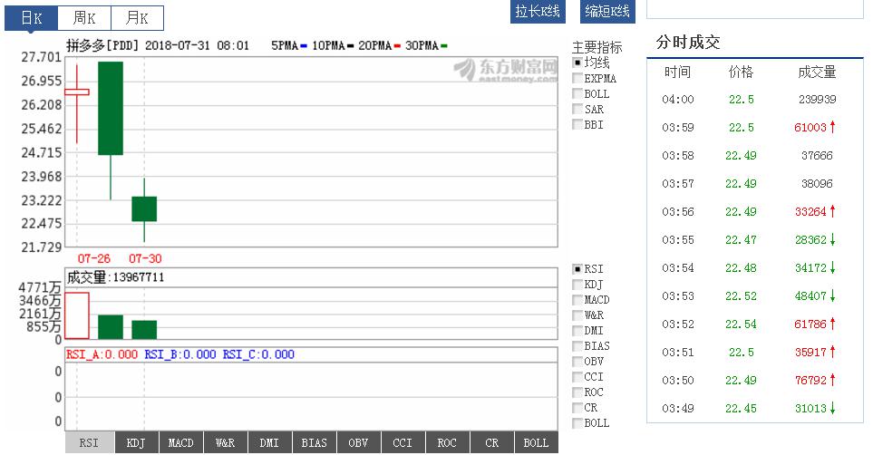Click the red hollow volume bar
The width and height of the screenshot is (873, 455).
(x=77, y=315)
